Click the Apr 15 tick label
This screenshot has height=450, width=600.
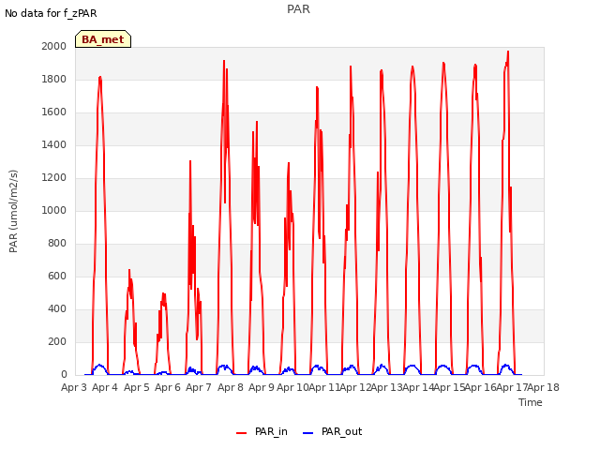click(x=449, y=387)
